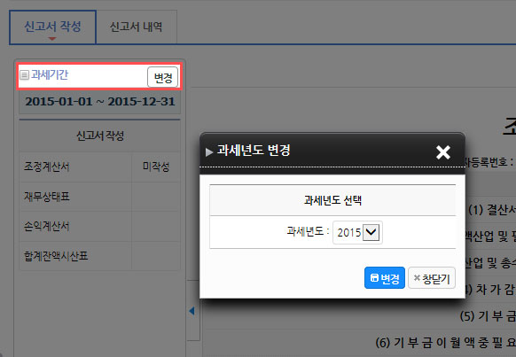The image size is (516, 357).
Task: Open the 과세년도 2015 dropdown
Action: point(357,232)
